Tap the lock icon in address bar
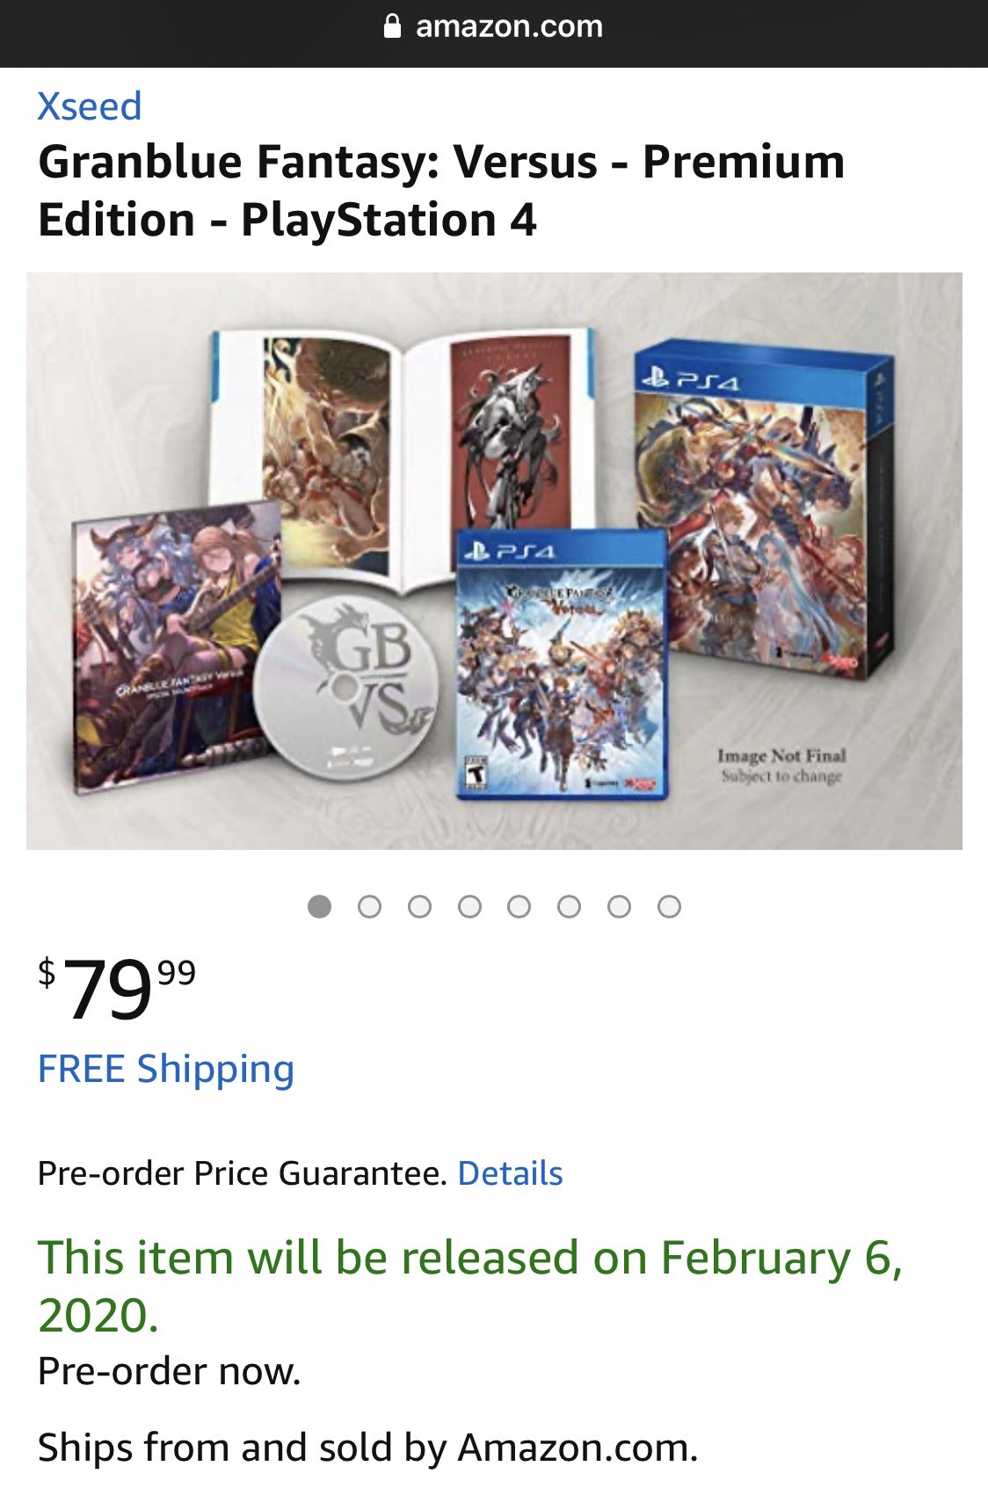 click(393, 26)
